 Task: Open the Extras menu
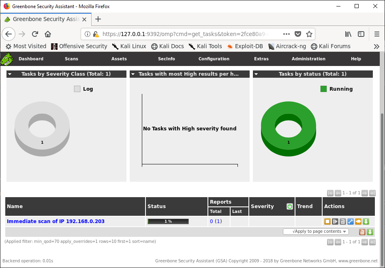tap(261, 59)
